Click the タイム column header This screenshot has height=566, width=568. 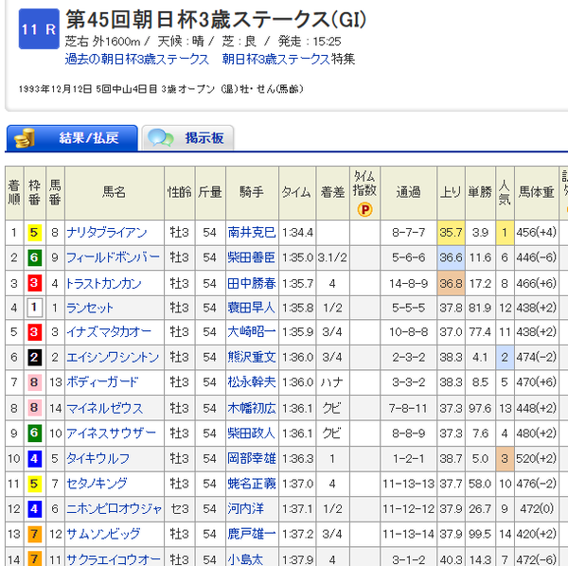(x=296, y=192)
